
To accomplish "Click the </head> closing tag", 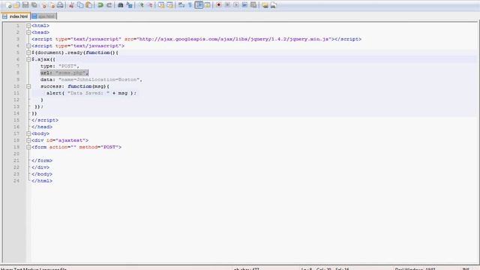I will (42, 127).
